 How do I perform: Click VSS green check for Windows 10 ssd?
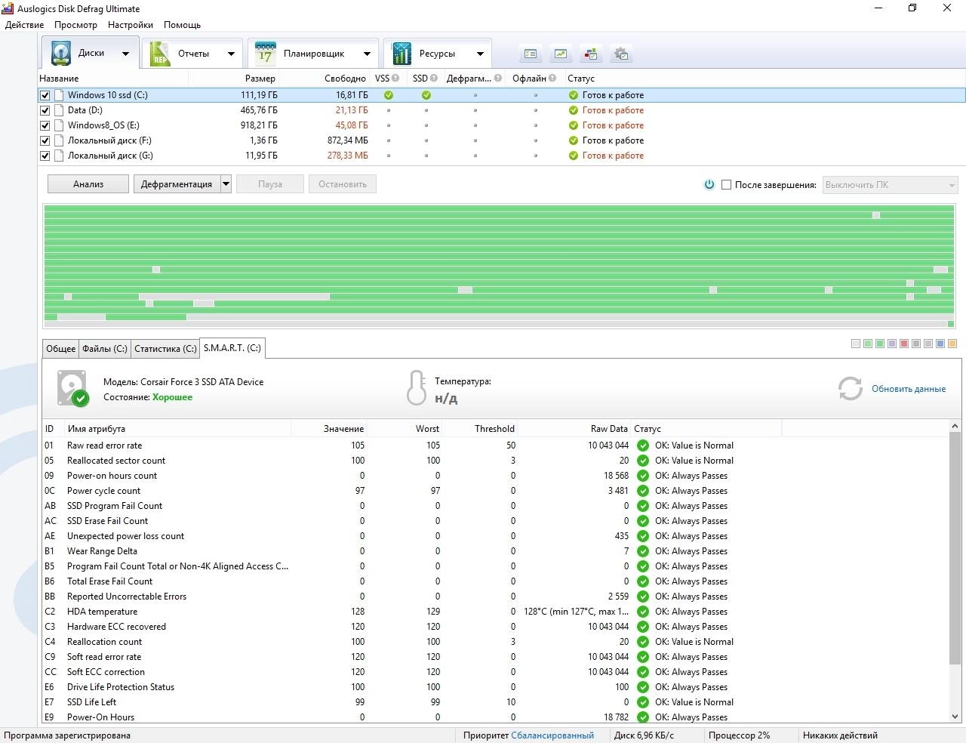pyautogui.click(x=389, y=95)
